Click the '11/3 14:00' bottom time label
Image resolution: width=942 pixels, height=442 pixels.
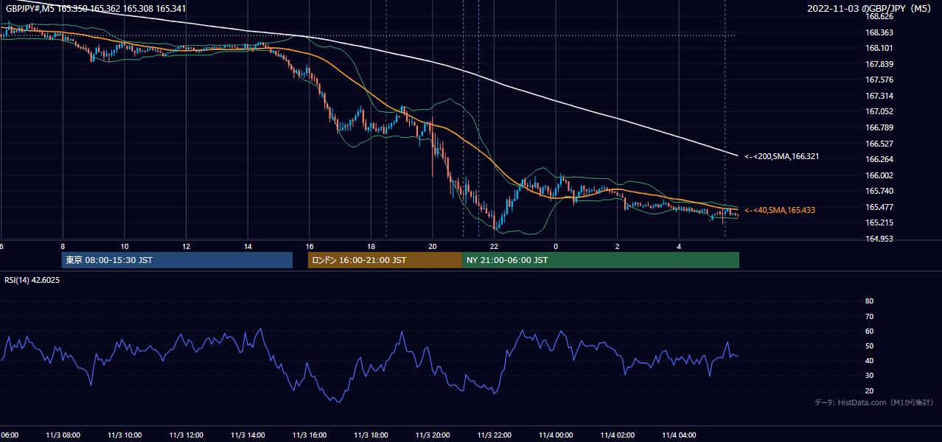248,435
